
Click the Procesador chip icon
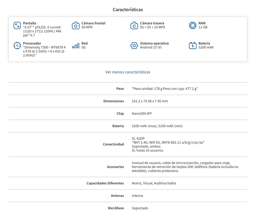point(17,46)
